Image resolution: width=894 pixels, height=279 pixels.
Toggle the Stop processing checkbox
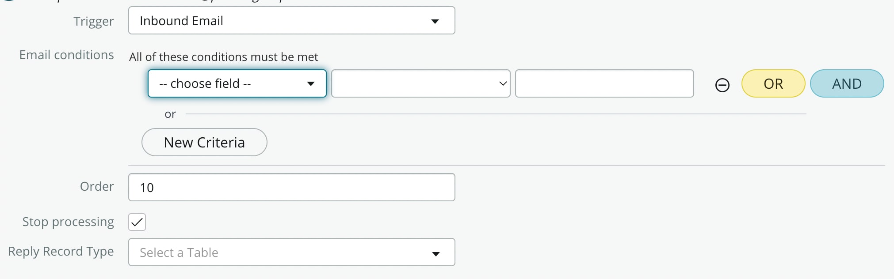(x=137, y=222)
